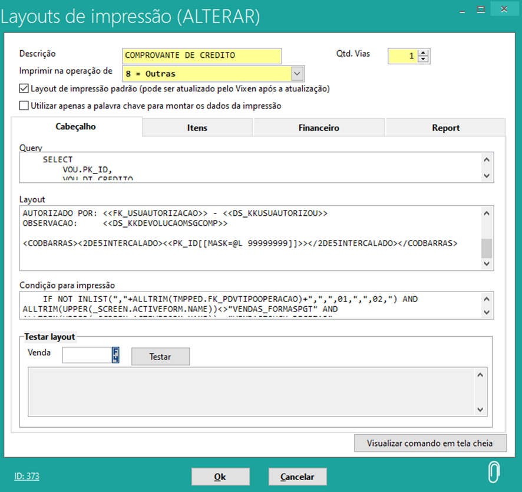Open Imprimir na operação de dropdown
The height and width of the screenshot is (492, 522).
point(298,74)
